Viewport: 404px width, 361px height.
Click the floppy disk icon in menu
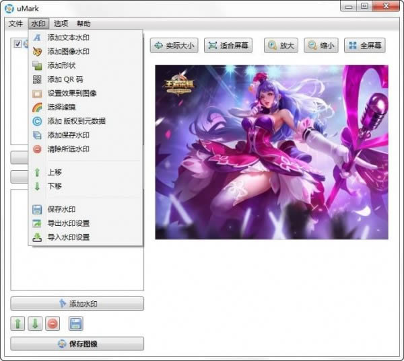37,210
